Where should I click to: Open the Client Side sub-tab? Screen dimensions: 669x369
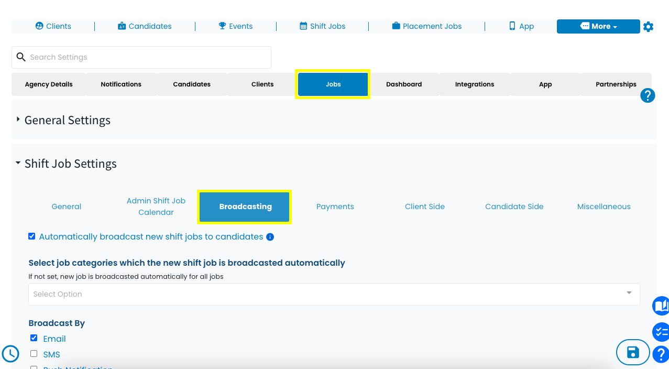tap(425, 207)
